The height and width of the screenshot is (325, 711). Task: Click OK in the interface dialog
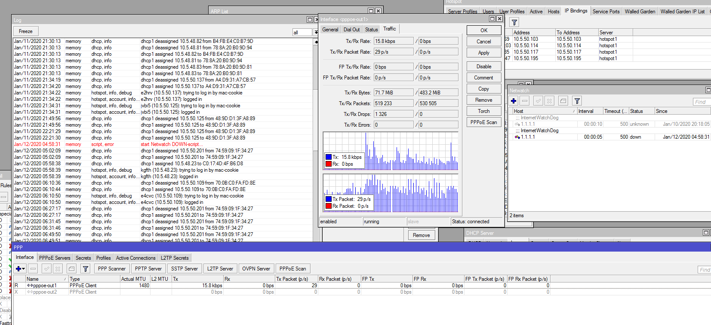click(x=484, y=30)
